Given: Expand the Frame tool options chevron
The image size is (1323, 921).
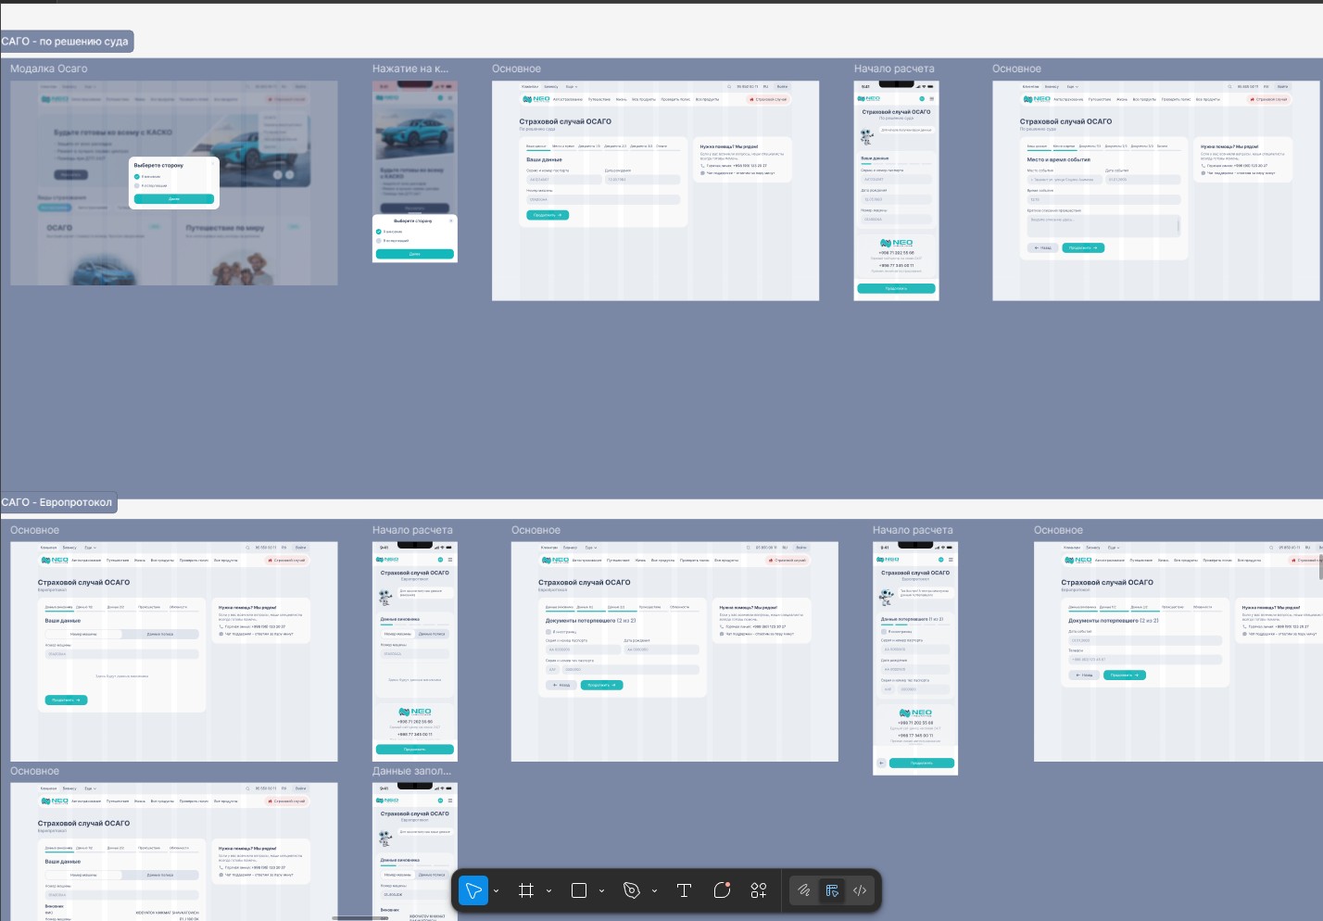Looking at the screenshot, I should tap(549, 891).
